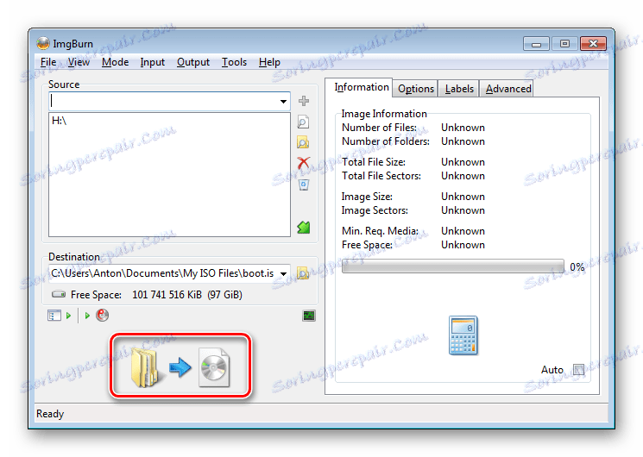Open the File menu
This screenshot has height=457, width=643.
click(x=48, y=62)
